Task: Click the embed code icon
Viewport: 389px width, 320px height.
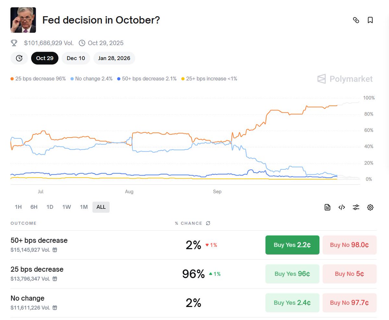Action: point(342,207)
